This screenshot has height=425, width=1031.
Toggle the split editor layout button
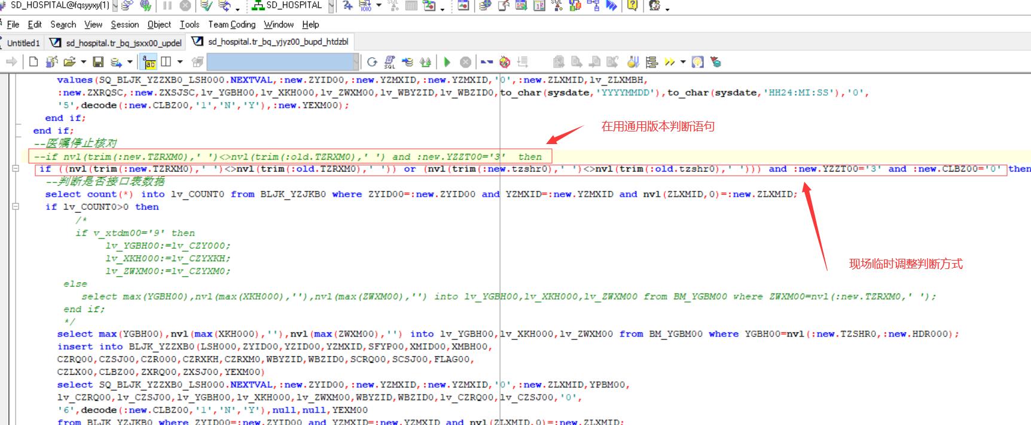point(166,62)
